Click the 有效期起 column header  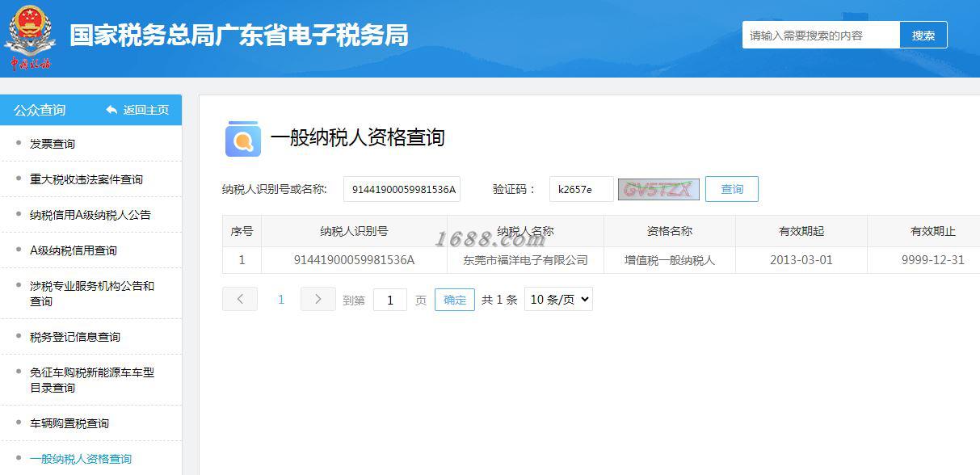pos(801,231)
